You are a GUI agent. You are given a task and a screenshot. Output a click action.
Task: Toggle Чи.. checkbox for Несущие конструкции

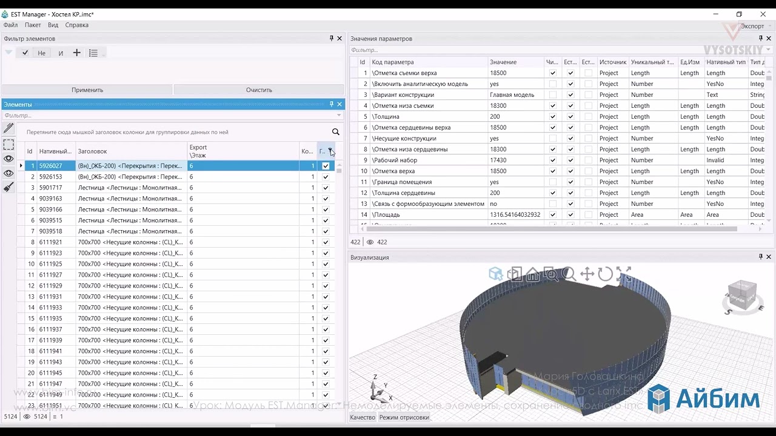552,138
